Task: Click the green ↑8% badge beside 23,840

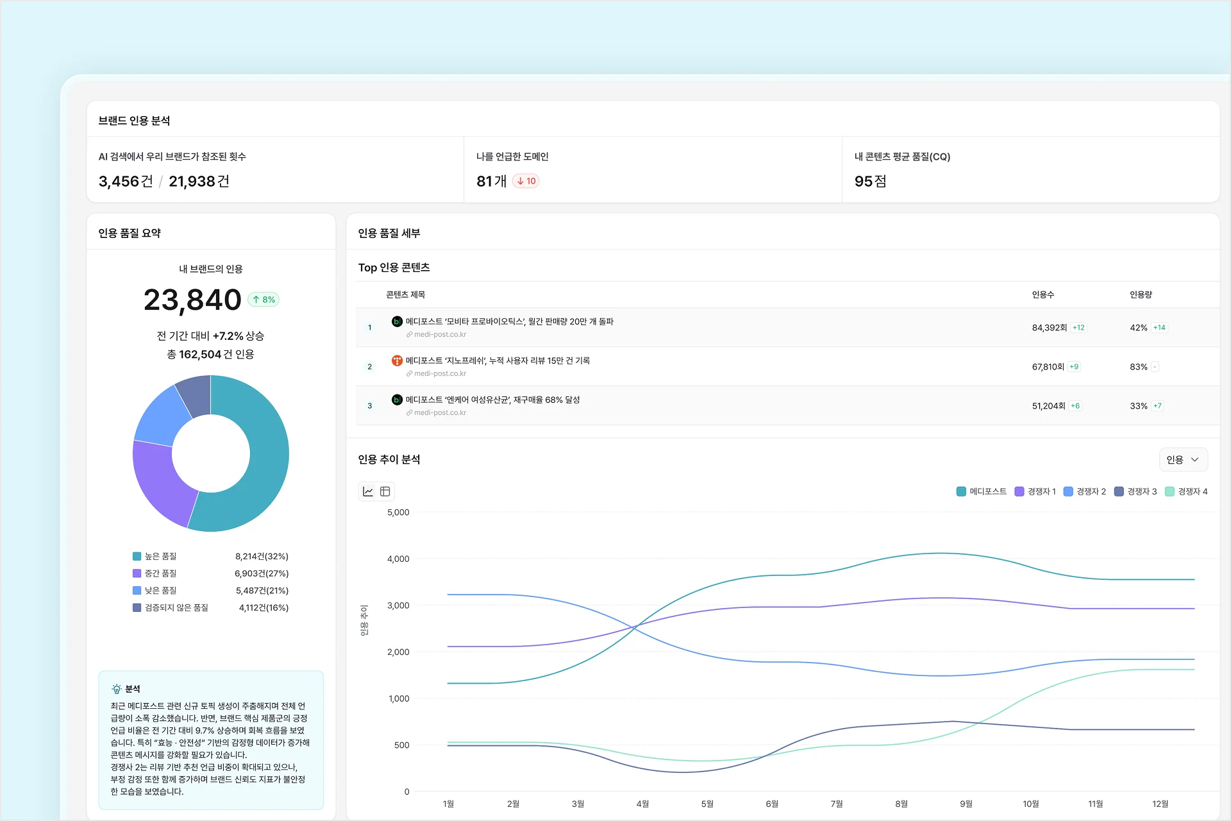Action: coord(263,299)
